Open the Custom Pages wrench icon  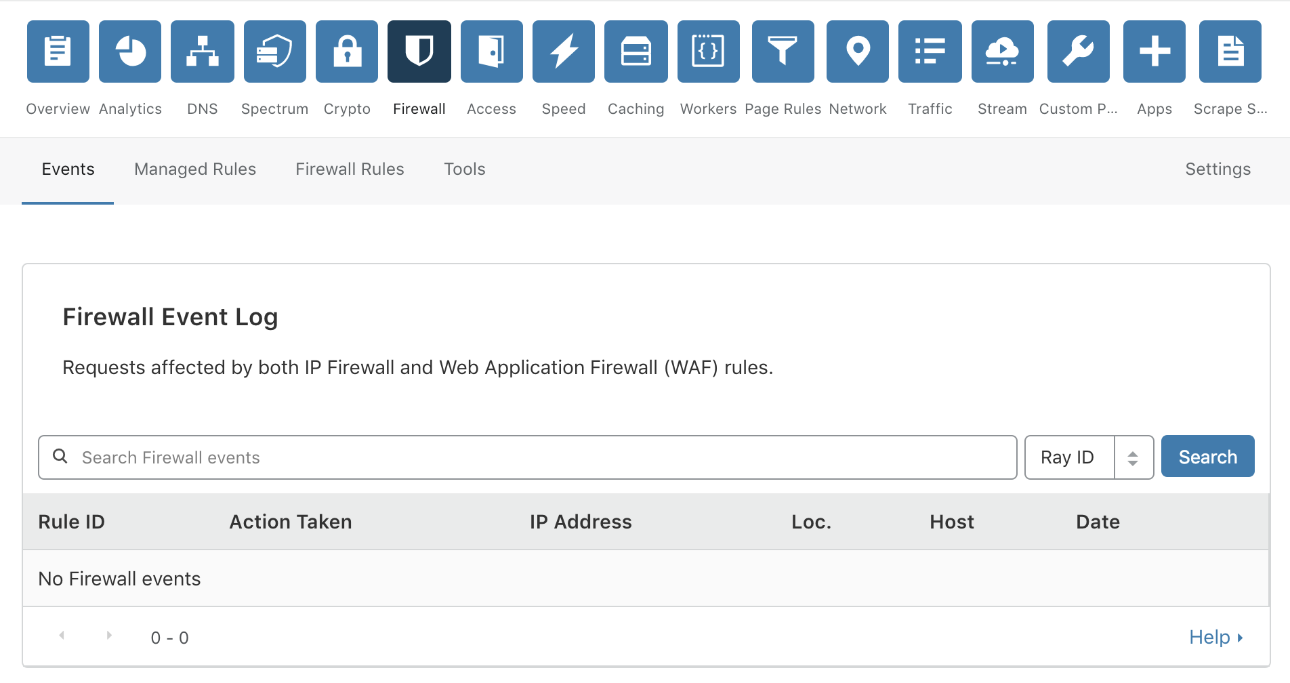[x=1079, y=51]
